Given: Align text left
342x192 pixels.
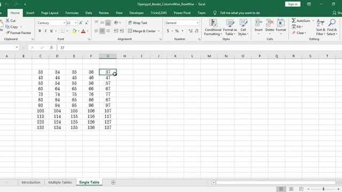Looking at the screenshot, I should click(96, 31).
